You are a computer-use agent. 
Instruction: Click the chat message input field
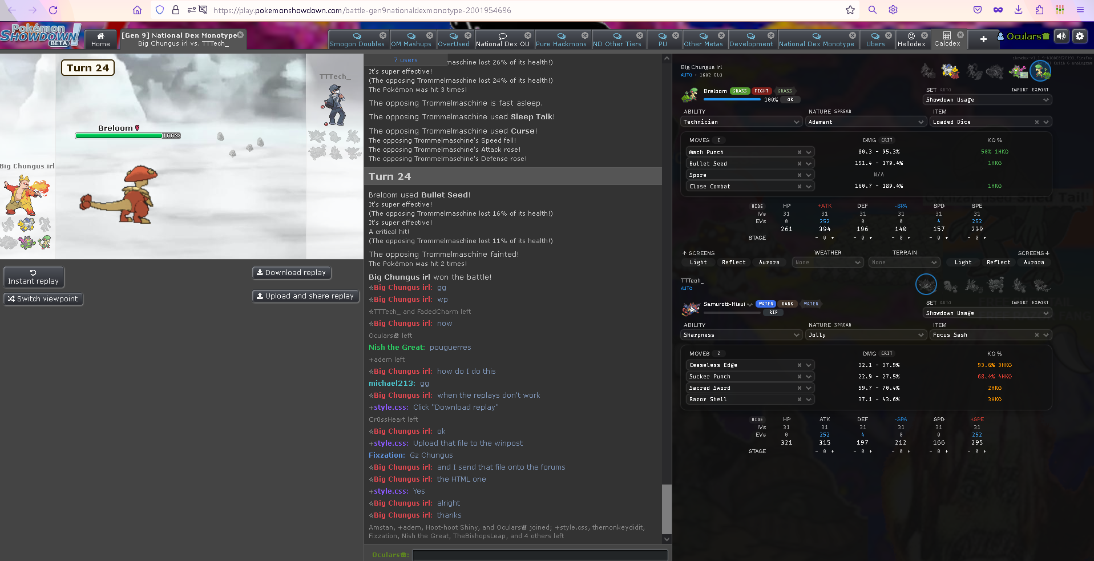click(x=539, y=555)
